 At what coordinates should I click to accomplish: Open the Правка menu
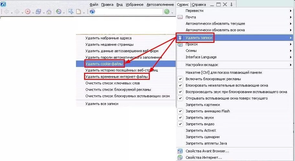point(107,5)
